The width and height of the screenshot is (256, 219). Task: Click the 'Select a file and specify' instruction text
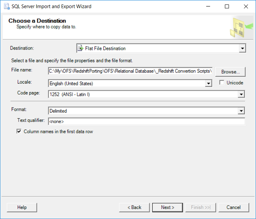pos(72,61)
